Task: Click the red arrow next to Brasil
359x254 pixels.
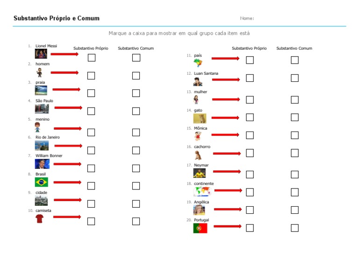Action: point(67,182)
